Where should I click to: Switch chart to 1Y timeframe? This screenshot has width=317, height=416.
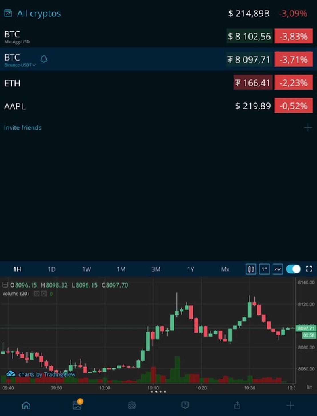[190, 269]
